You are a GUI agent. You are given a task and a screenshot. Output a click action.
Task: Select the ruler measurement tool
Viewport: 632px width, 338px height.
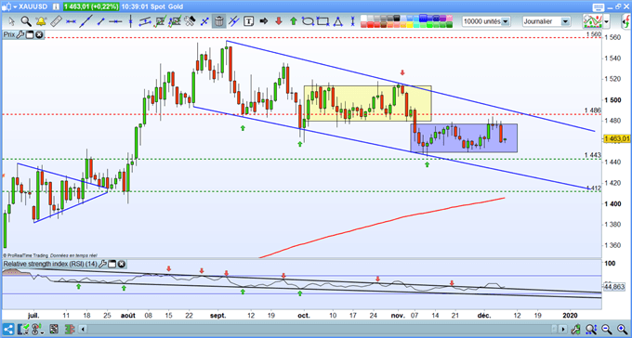pos(56,21)
